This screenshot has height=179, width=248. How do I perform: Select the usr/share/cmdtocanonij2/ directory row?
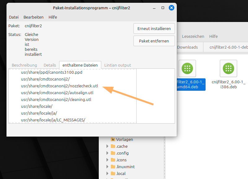pyautogui.click(x=72, y=79)
